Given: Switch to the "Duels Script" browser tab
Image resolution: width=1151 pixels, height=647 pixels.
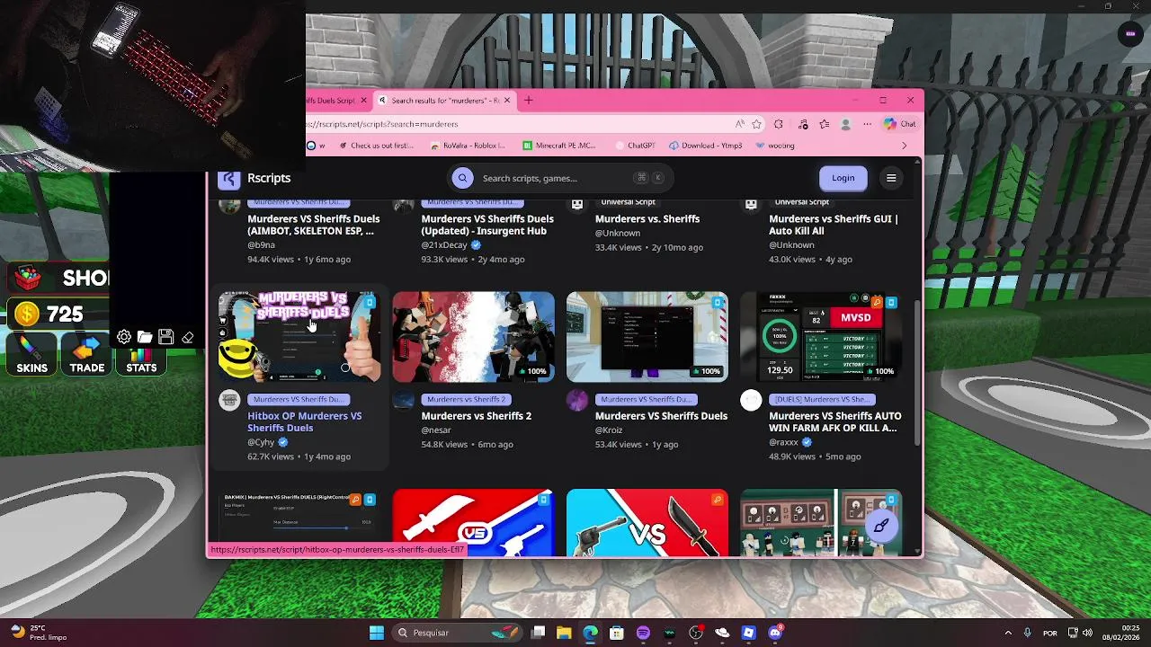Looking at the screenshot, I should click(x=332, y=100).
